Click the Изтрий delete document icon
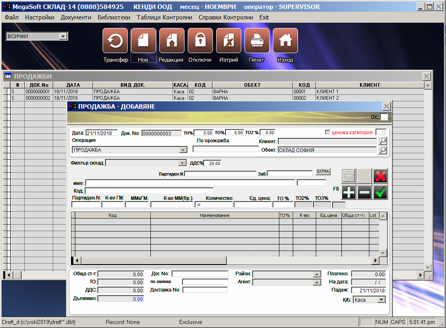Screen dimensions: 446x328 (228, 41)
